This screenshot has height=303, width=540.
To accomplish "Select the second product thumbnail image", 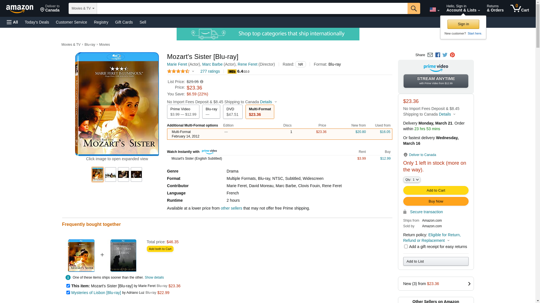I will (x=111, y=175).
